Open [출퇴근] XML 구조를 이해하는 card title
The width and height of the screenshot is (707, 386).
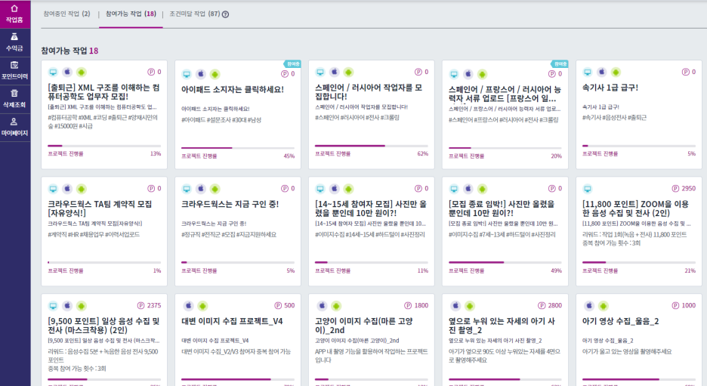(x=103, y=91)
